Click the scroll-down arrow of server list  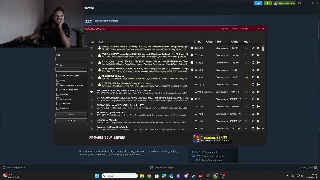(263, 129)
